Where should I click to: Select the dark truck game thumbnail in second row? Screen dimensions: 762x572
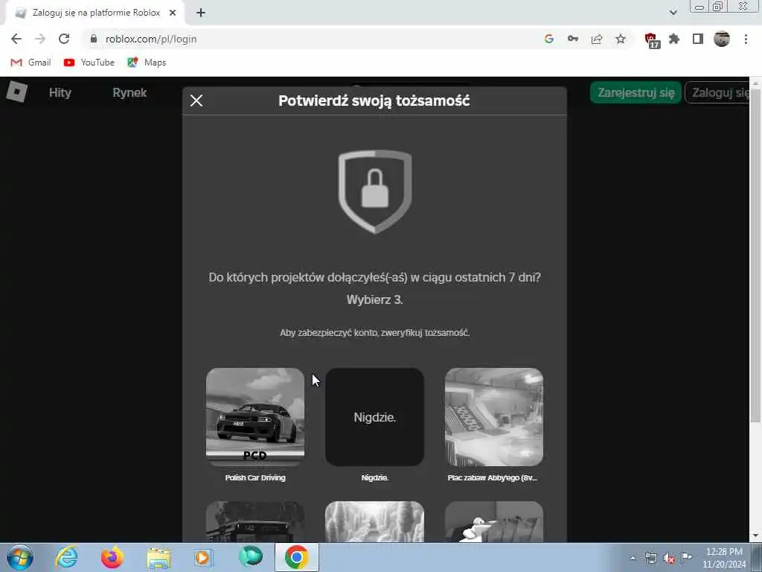[x=255, y=521]
